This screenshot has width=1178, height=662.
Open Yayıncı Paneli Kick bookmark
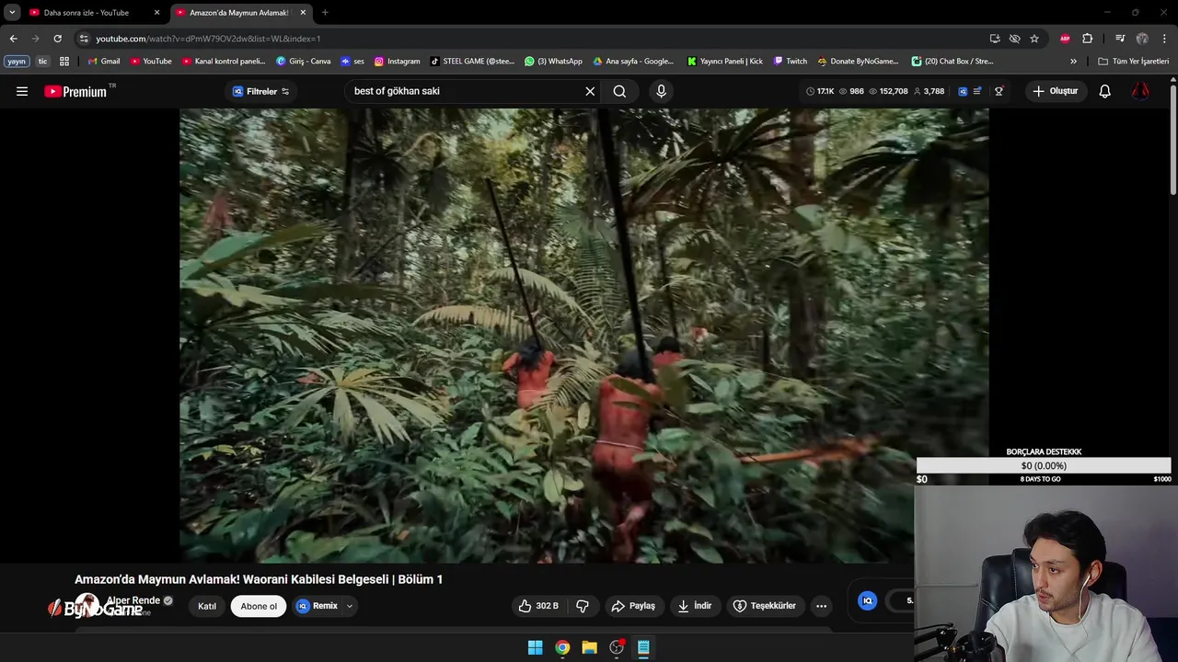coord(725,62)
